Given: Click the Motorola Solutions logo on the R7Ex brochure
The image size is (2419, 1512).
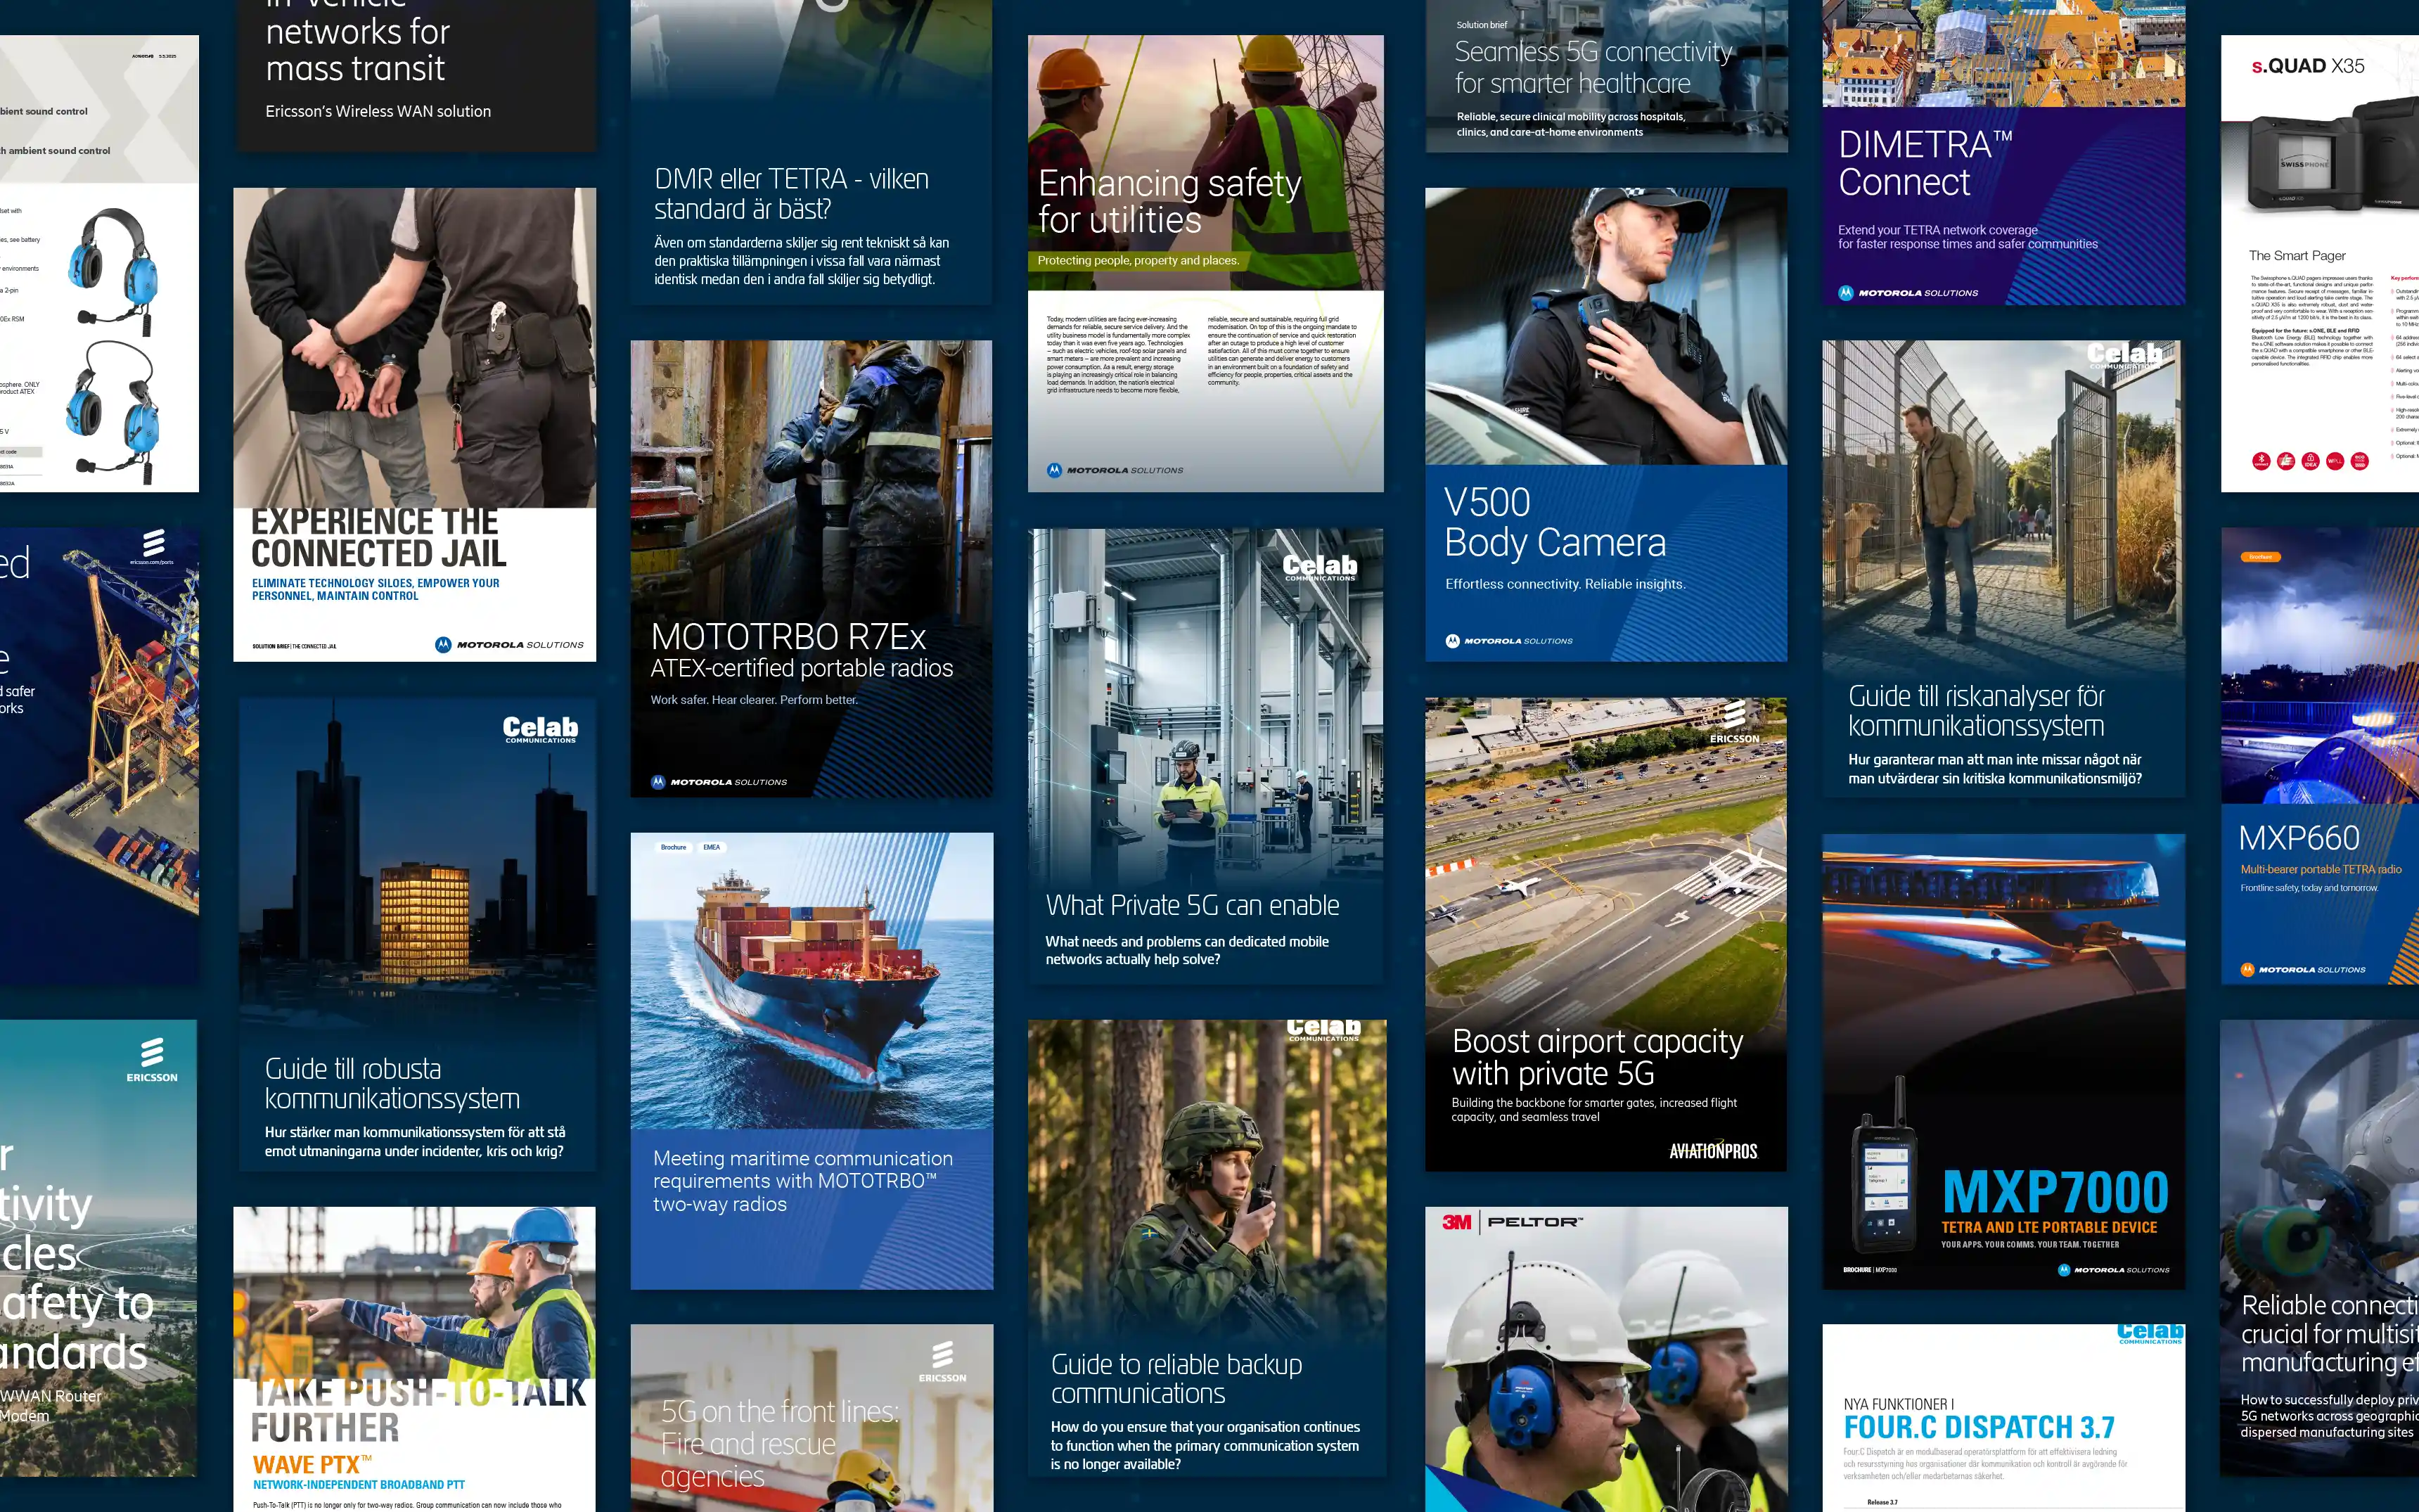Looking at the screenshot, I should click(719, 782).
